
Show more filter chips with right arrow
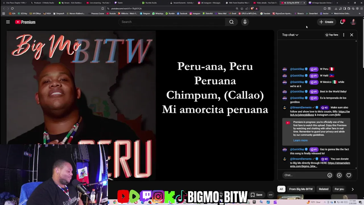pyautogui.click(x=353, y=189)
